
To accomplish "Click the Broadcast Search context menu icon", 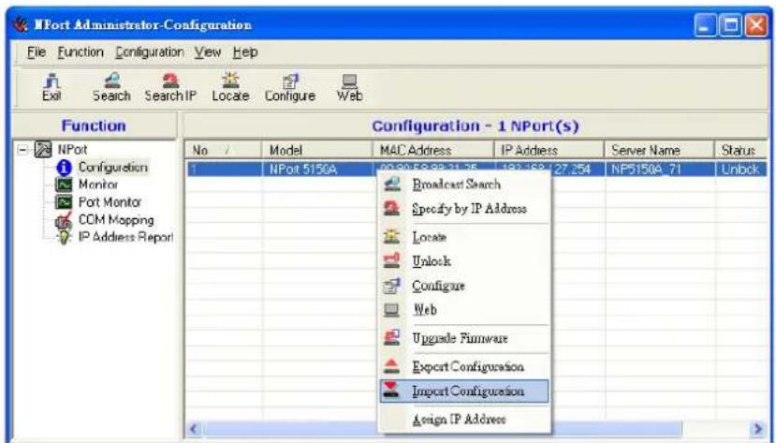I will 392,185.
